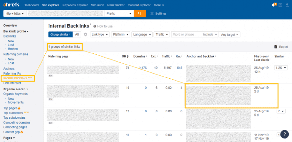Viewport: 292px width, 142px height.
Task: Open Referring IPs report
Action: coord(12,73)
